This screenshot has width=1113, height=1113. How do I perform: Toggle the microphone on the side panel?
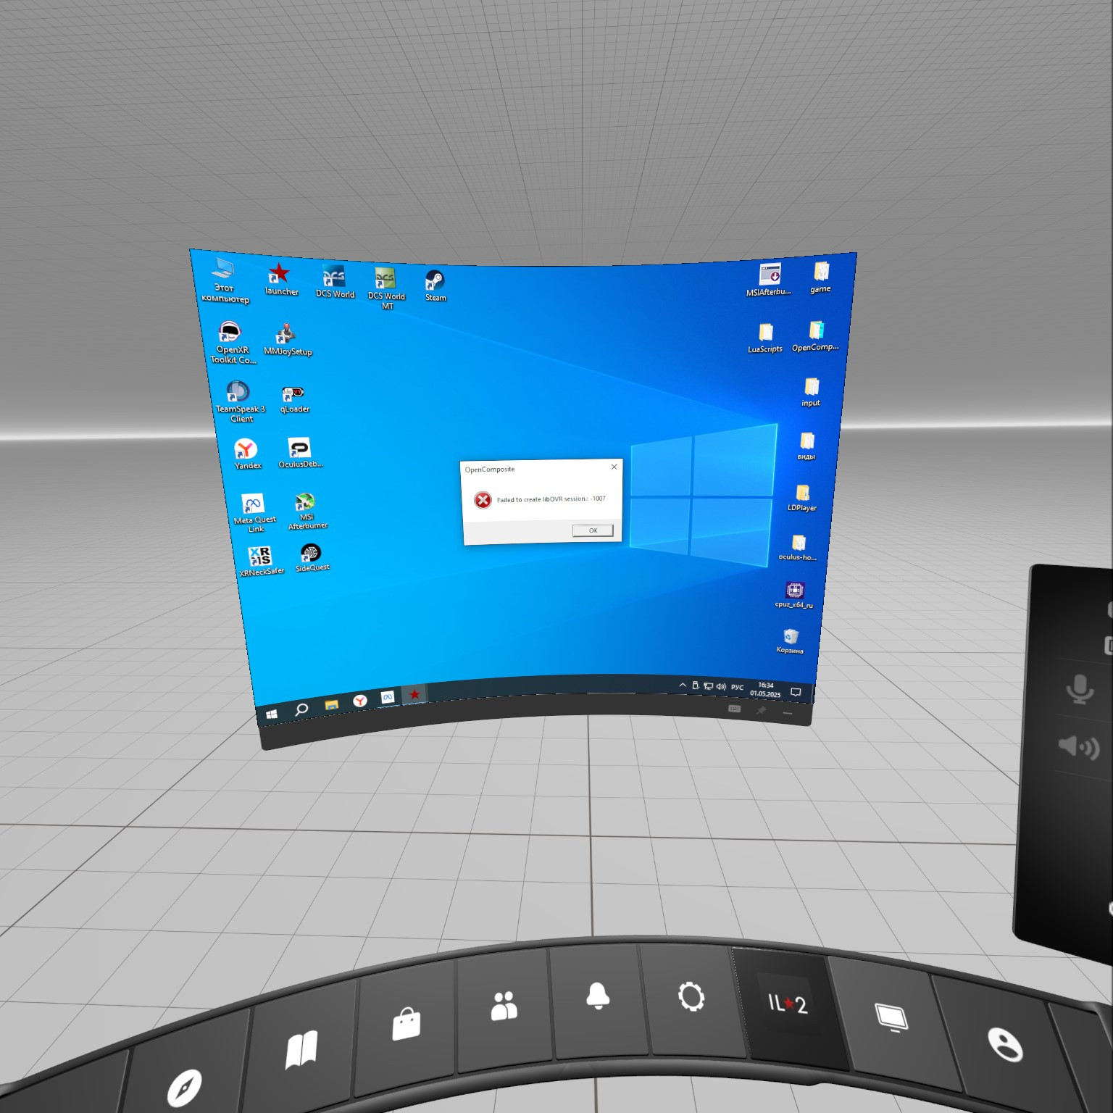click(x=1080, y=688)
